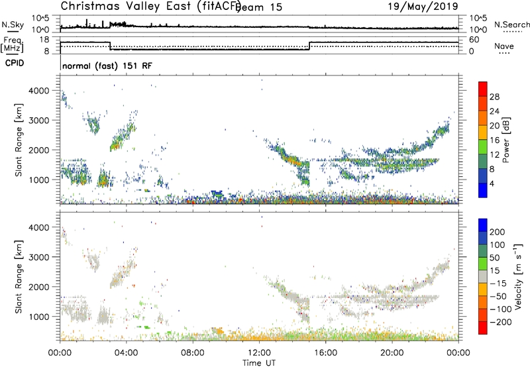Click the date '19/May/2019'
This screenshot has width=530, height=367.
tap(423, 6)
